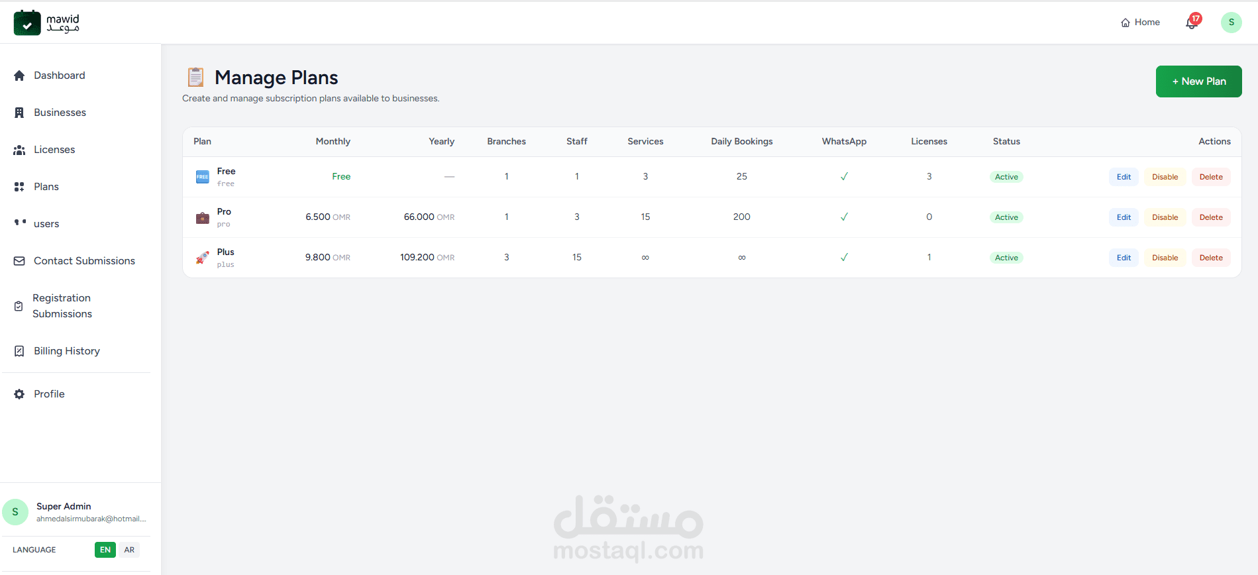The width and height of the screenshot is (1258, 575).
Task: Delete the Free plan
Action: coord(1211,177)
